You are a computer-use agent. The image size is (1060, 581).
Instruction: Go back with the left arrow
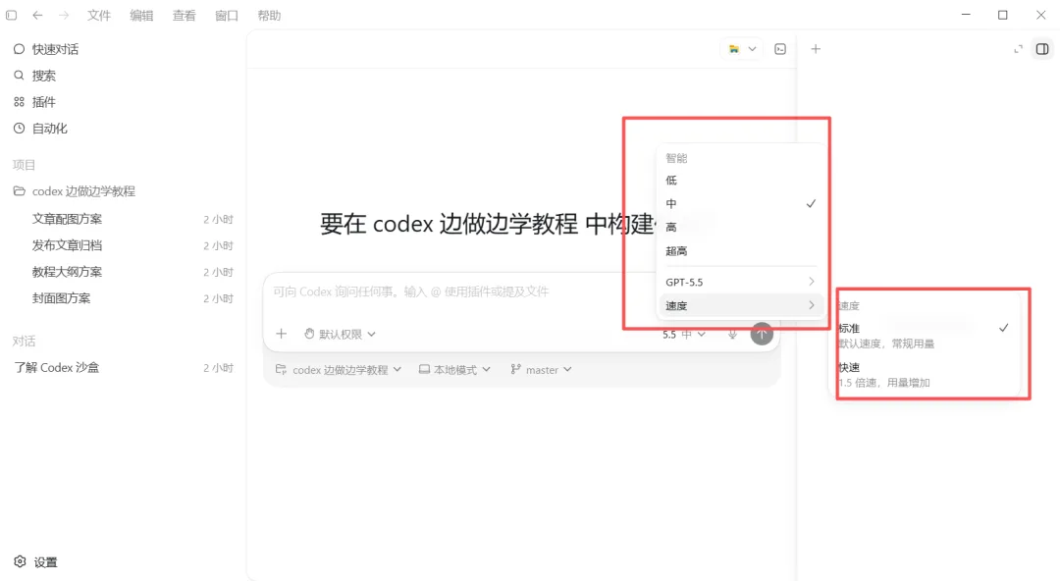point(38,15)
